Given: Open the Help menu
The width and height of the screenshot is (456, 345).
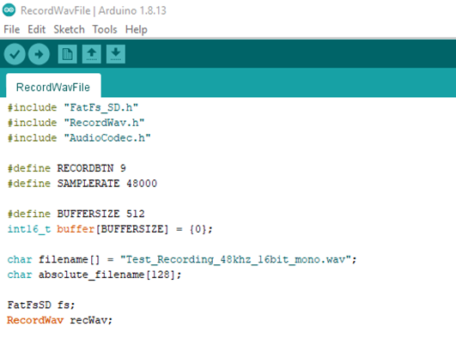Looking at the screenshot, I should (137, 30).
